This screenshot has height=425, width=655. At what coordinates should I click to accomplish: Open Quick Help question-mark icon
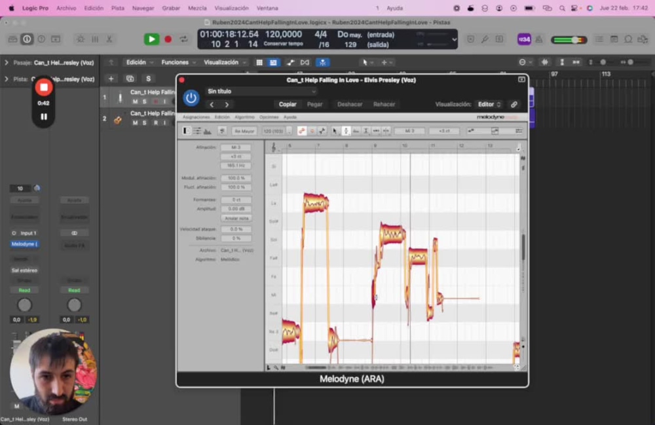(x=41, y=39)
